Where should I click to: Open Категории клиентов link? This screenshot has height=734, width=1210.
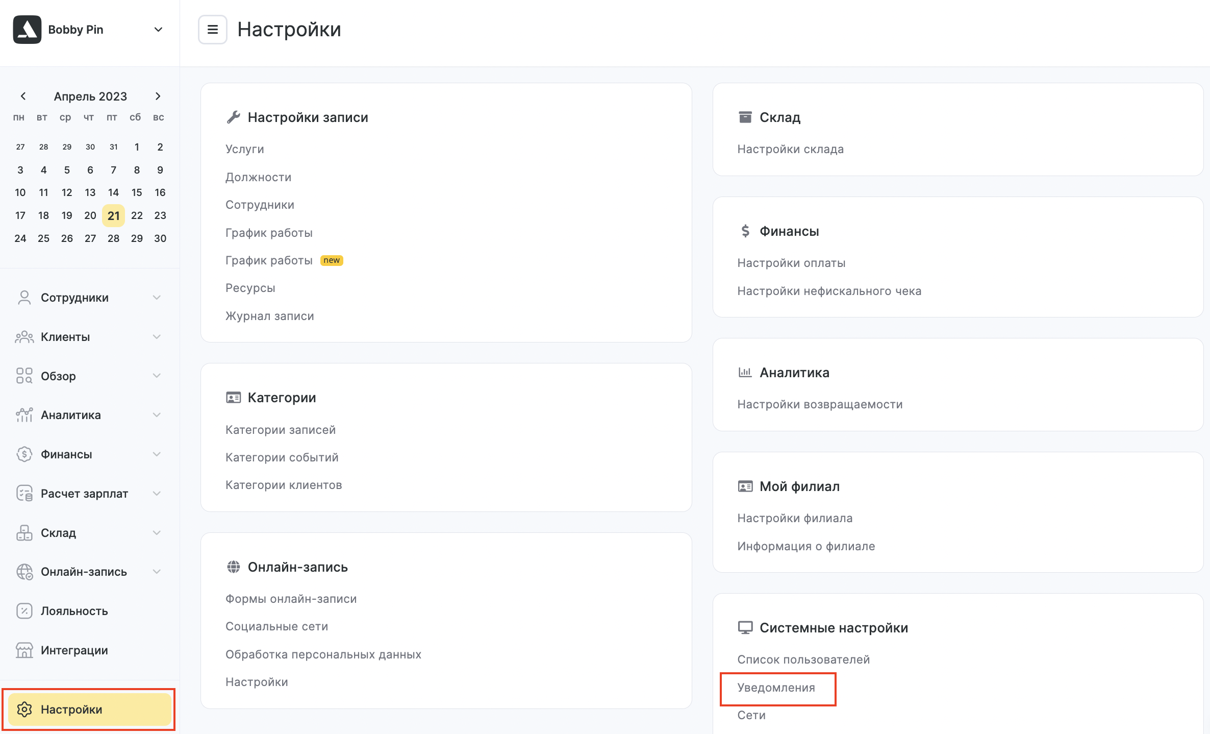[x=284, y=485]
